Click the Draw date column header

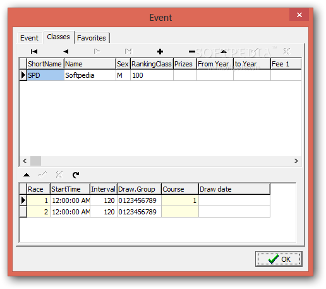click(234, 189)
